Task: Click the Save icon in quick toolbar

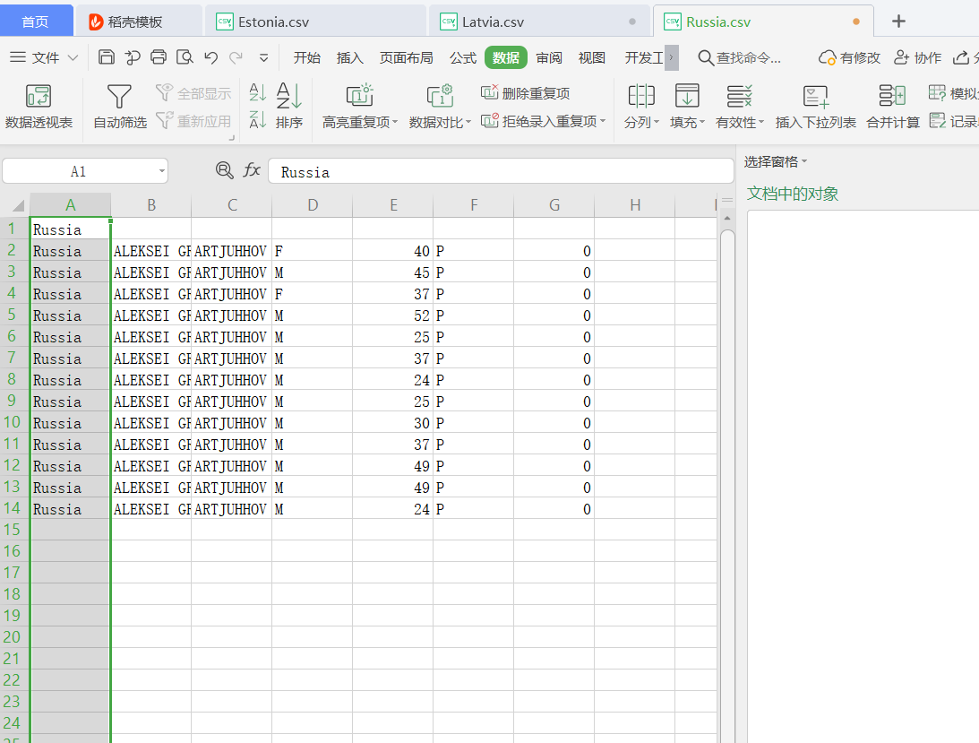Action: (107, 57)
